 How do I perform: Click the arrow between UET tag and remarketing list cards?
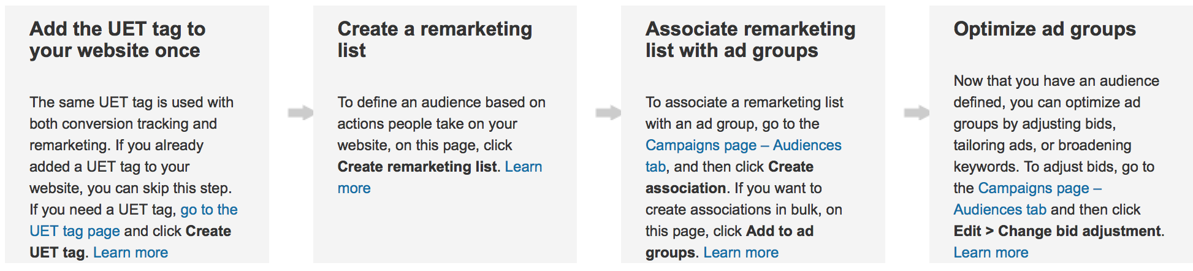pyautogui.click(x=300, y=113)
